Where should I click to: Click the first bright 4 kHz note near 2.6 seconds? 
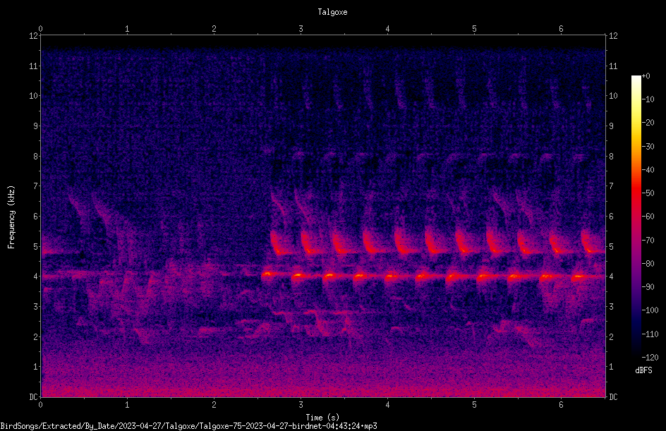tap(267, 274)
